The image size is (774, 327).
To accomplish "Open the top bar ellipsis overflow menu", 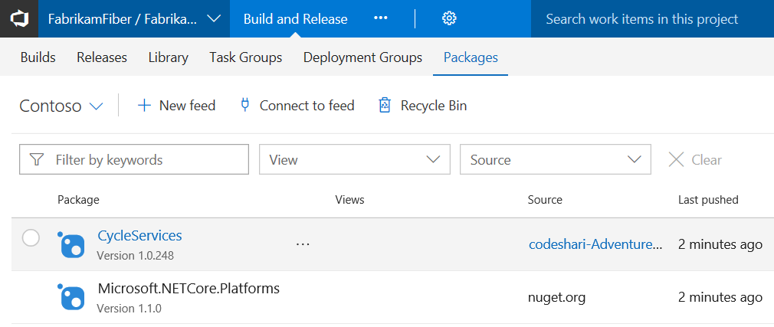I will pyautogui.click(x=381, y=18).
